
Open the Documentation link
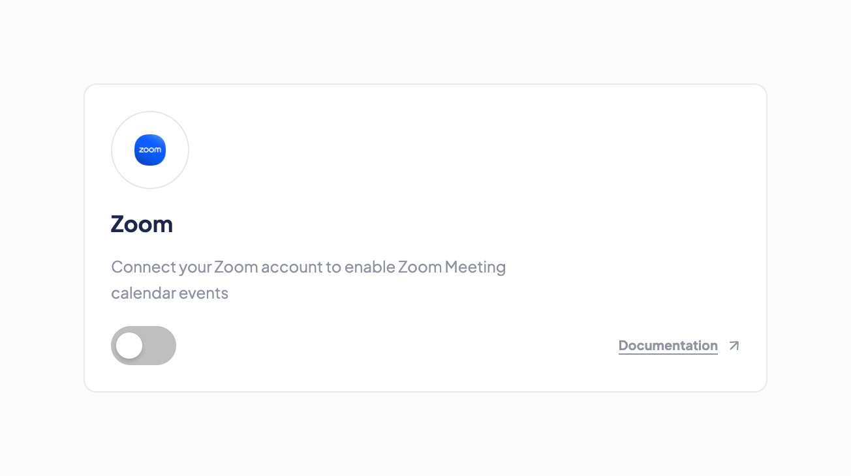coord(668,346)
